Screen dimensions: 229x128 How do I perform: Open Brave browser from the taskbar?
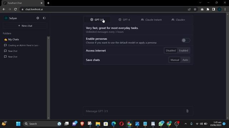pos(82,124)
